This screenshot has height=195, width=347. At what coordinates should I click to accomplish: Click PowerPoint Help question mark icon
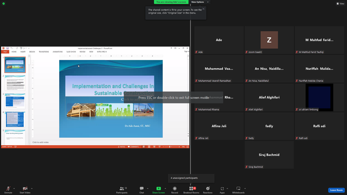[171, 48]
